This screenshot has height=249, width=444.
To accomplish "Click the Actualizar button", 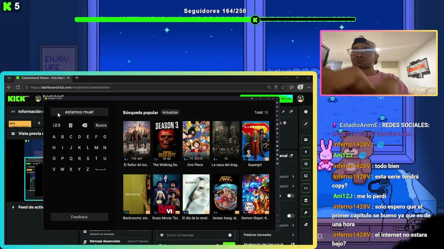I will 170,112.
